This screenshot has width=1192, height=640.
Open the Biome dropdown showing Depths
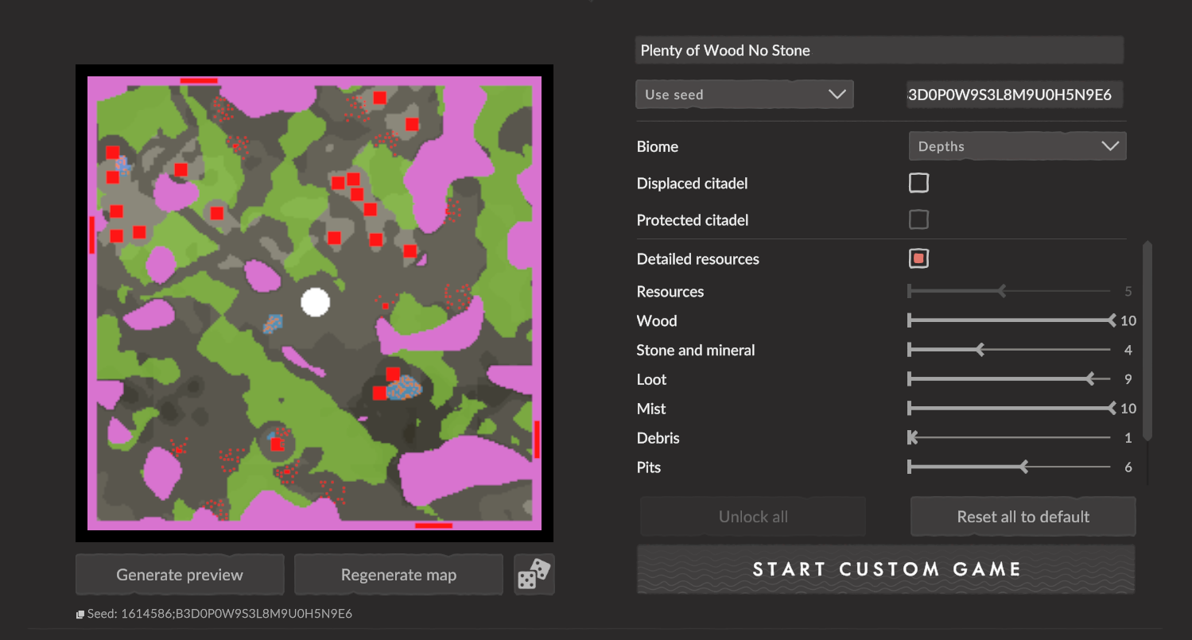tap(1017, 146)
